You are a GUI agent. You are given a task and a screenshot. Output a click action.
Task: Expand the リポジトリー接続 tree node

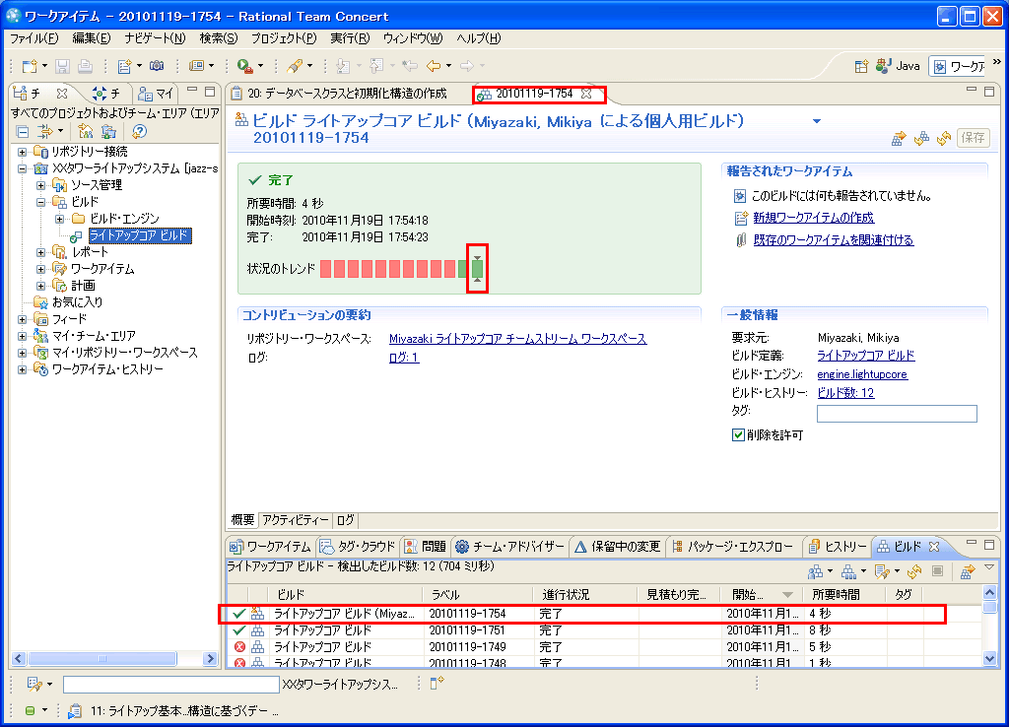click(23, 153)
